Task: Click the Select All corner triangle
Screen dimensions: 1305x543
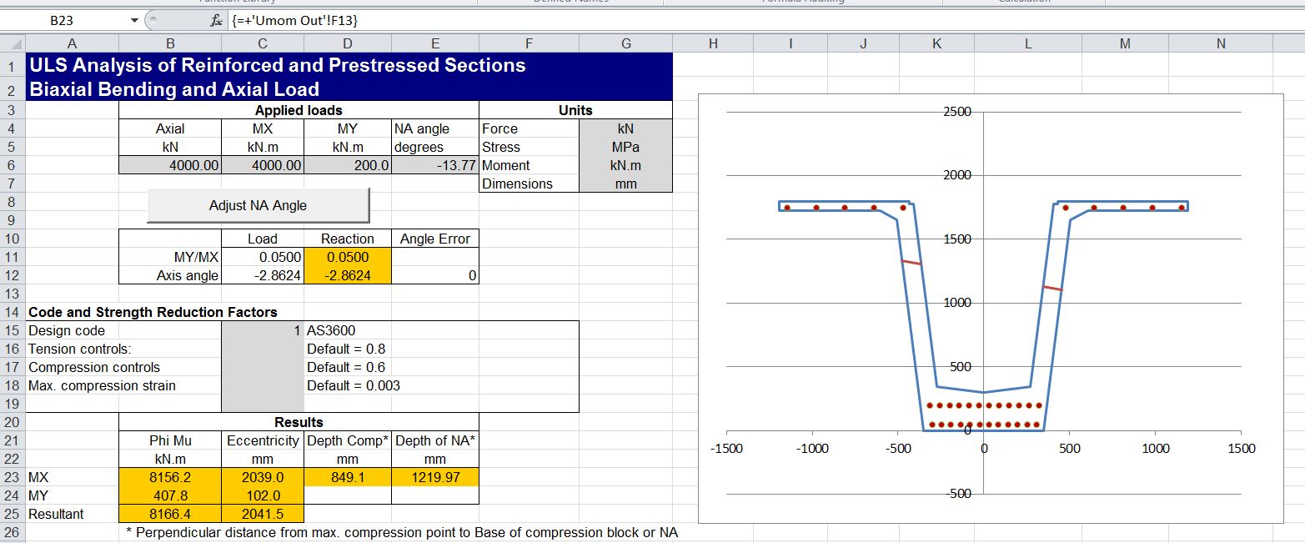Action: click(x=12, y=44)
